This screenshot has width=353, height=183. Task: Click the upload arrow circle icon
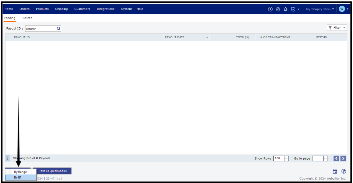pyautogui.click(x=270, y=9)
